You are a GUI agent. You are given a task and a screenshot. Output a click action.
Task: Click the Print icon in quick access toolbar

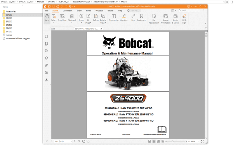pyautogui.click(x=57, y=6)
